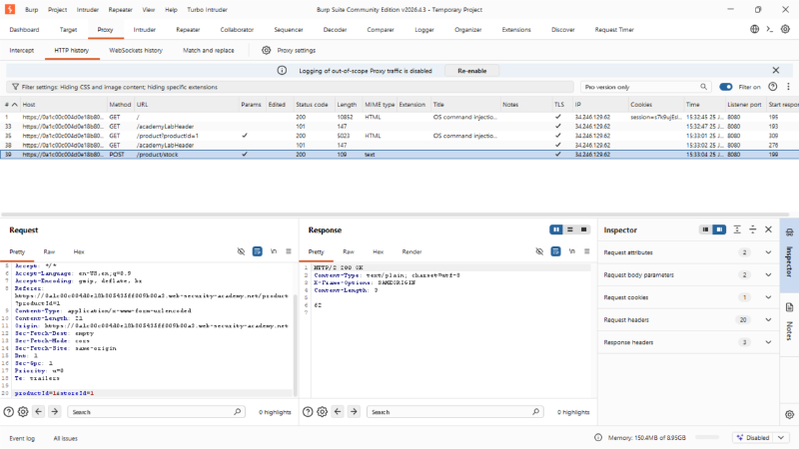
Task: Click the filter funnel icon
Action: 15,87
